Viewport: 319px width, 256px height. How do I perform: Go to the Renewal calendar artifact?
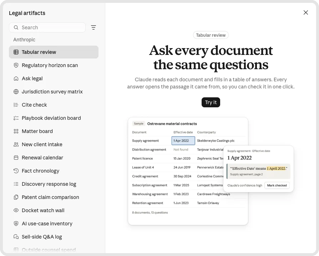54,158
